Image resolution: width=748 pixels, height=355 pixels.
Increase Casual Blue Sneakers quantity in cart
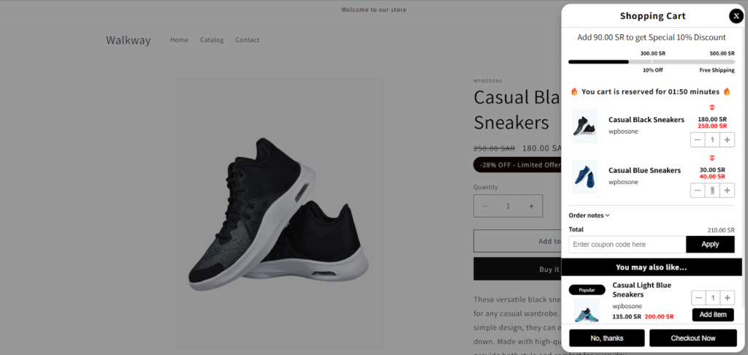(727, 191)
